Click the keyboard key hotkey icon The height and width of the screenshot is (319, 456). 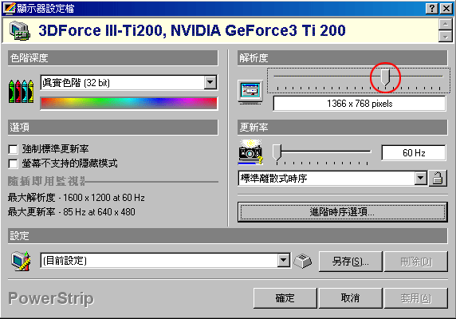click(x=303, y=261)
